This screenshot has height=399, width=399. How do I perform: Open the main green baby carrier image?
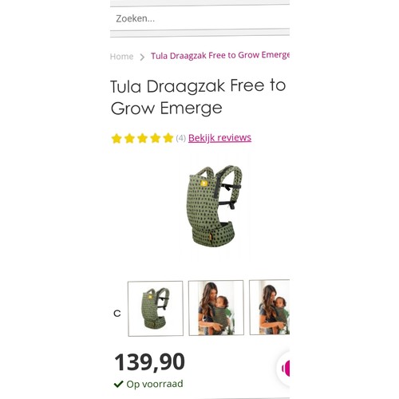pyautogui.click(x=215, y=206)
